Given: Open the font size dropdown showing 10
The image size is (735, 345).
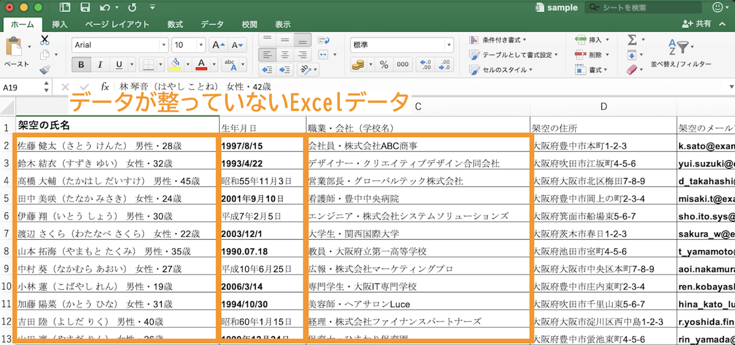Looking at the screenshot, I should coord(189,45).
